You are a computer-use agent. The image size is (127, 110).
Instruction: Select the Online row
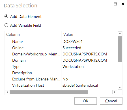61,48
